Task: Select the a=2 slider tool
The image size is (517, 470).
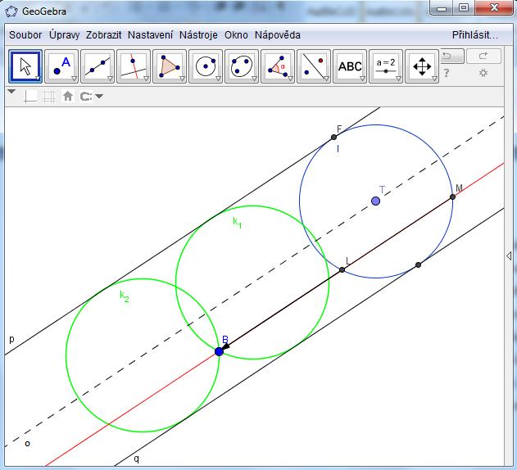Action: tap(386, 66)
